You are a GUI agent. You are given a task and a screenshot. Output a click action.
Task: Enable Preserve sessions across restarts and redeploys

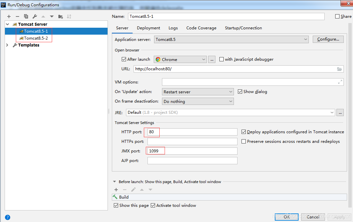pyautogui.click(x=243, y=142)
